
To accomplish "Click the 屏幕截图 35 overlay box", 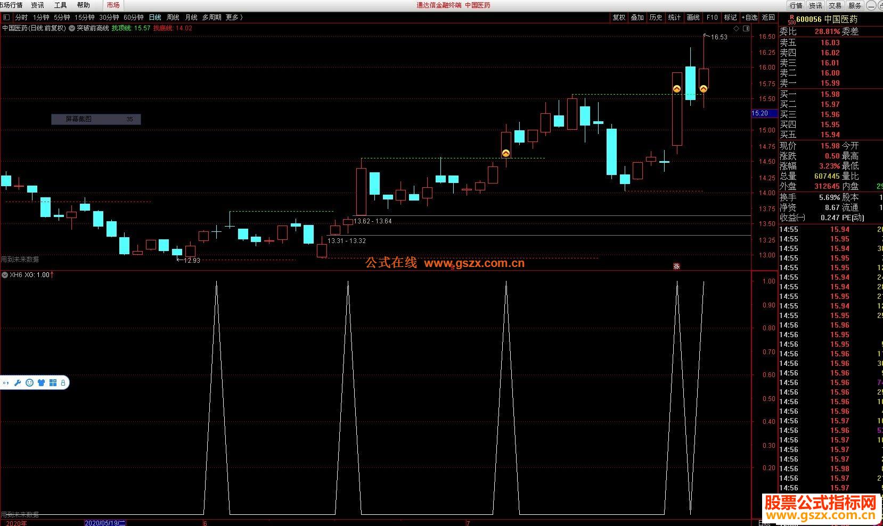I will [96, 119].
